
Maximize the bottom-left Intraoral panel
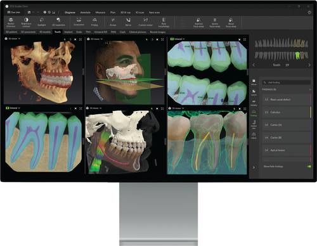pos(81,108)
